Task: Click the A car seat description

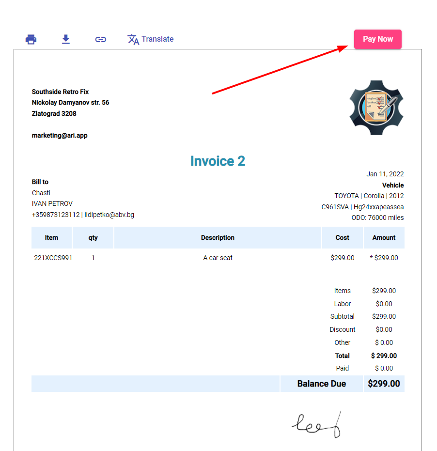Action: (218, 258)
